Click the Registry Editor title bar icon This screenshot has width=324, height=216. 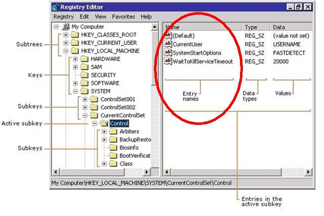(55, 7)
